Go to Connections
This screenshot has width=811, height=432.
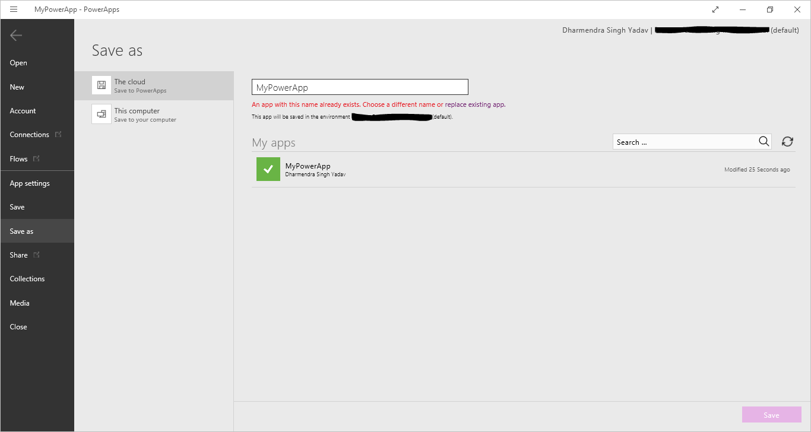coord(37,135)
